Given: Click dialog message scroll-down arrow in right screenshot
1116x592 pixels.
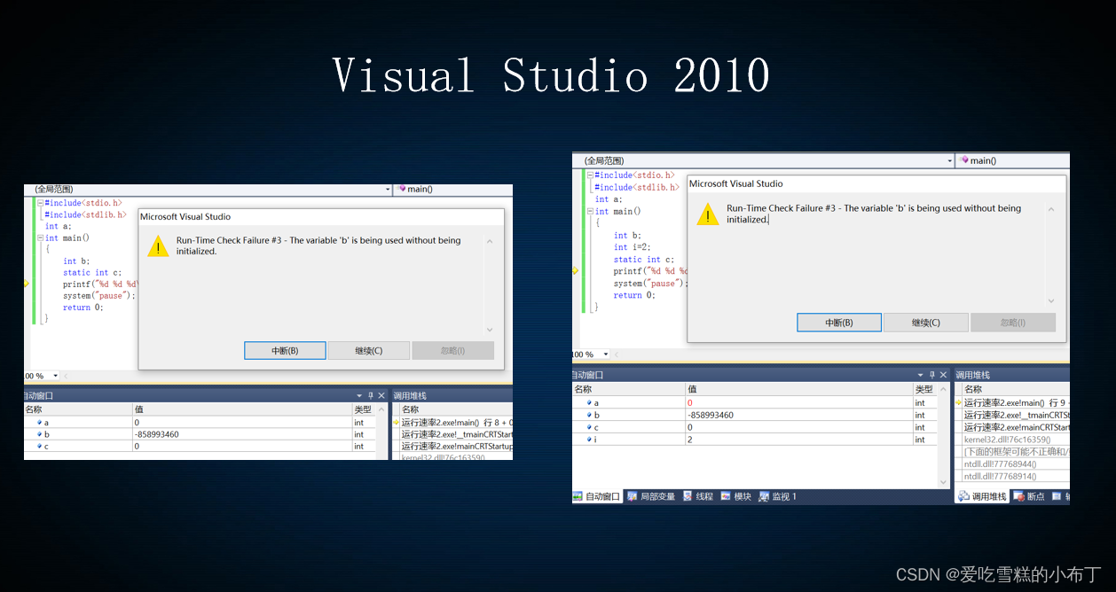Looking at the screenshot, I should (x=1051, y=301).
